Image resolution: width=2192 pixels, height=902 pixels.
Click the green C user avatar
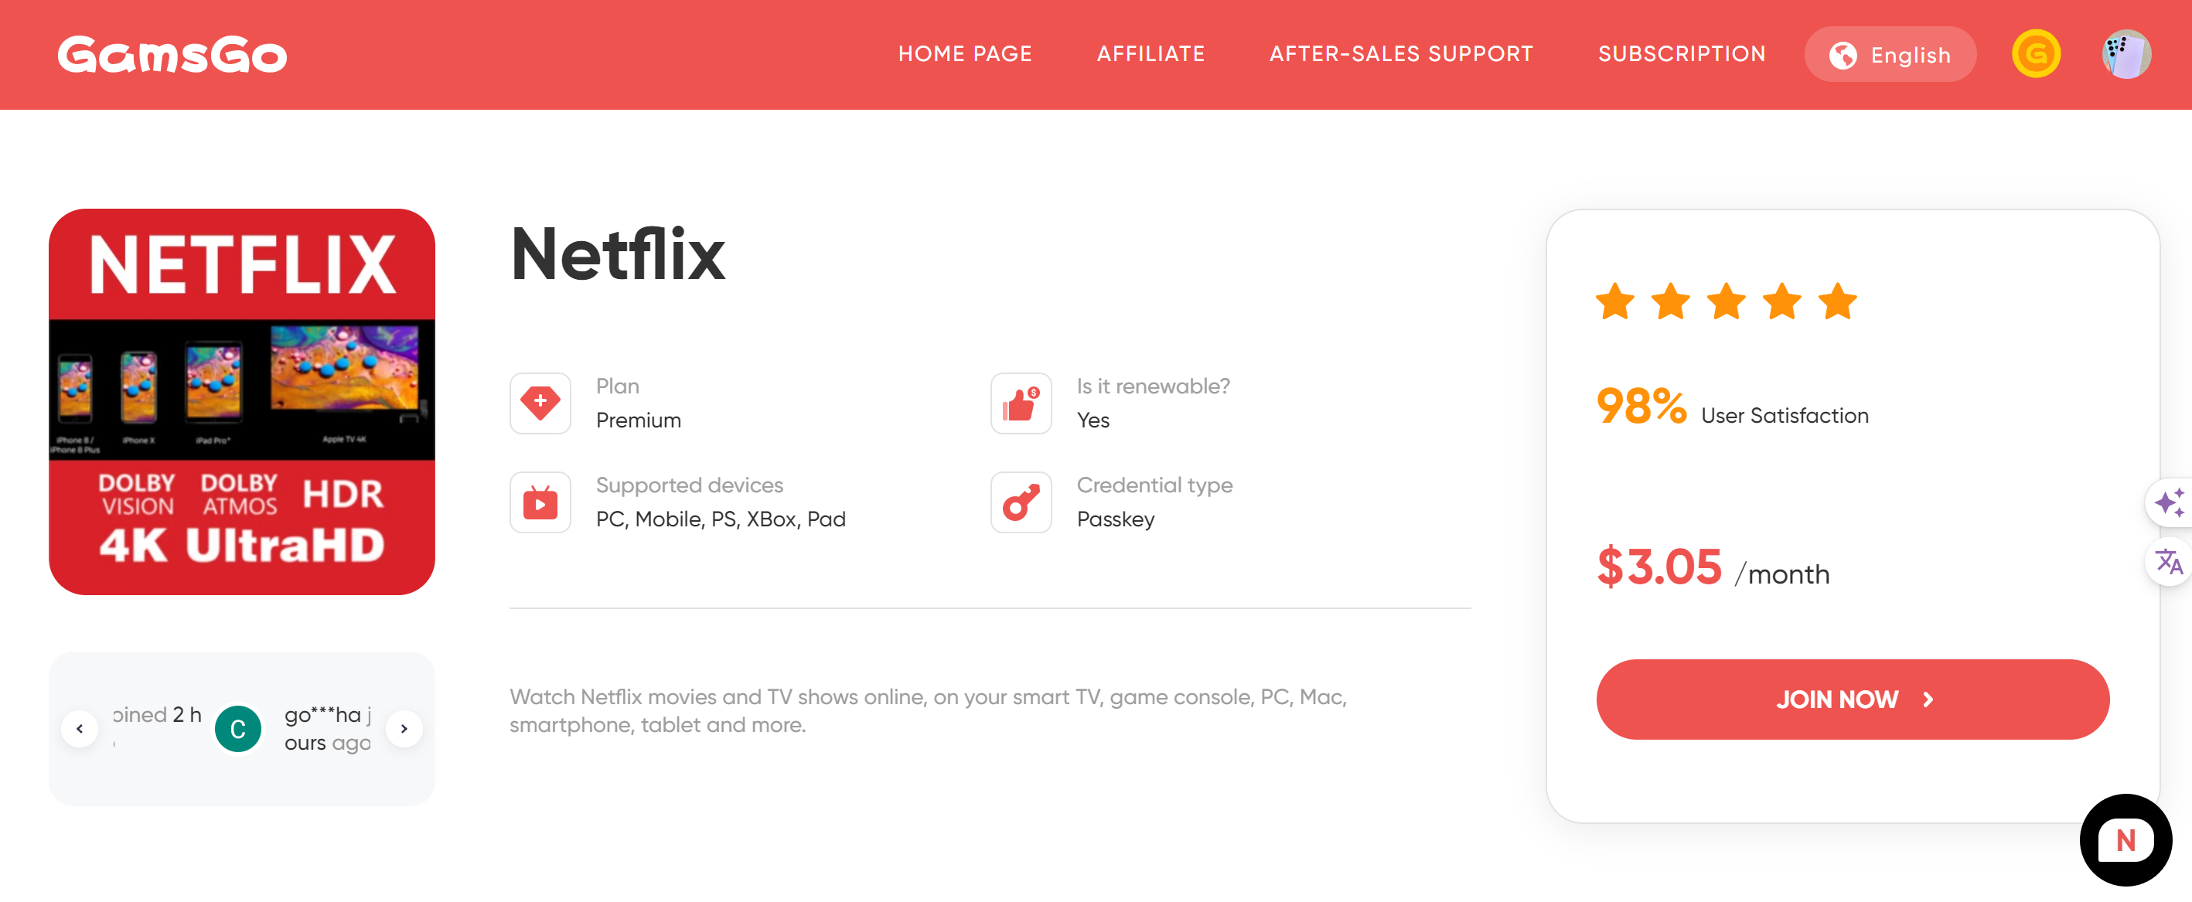tap(237, 728)
